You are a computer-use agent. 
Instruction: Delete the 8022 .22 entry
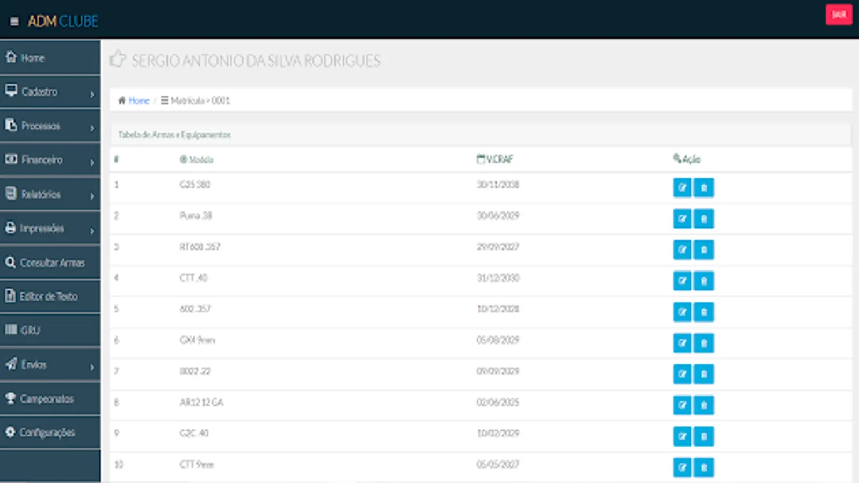click(x=704, y=375)
